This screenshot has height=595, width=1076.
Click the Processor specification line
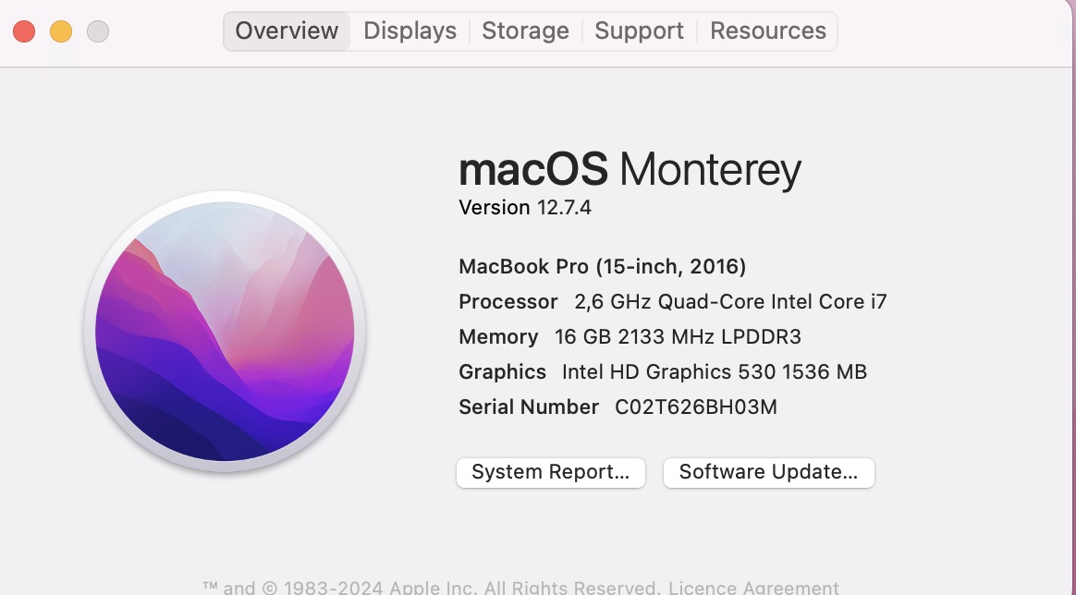tap(673, 301)
